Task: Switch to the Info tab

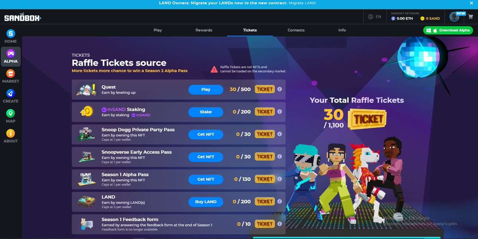Action: point(342,30)
